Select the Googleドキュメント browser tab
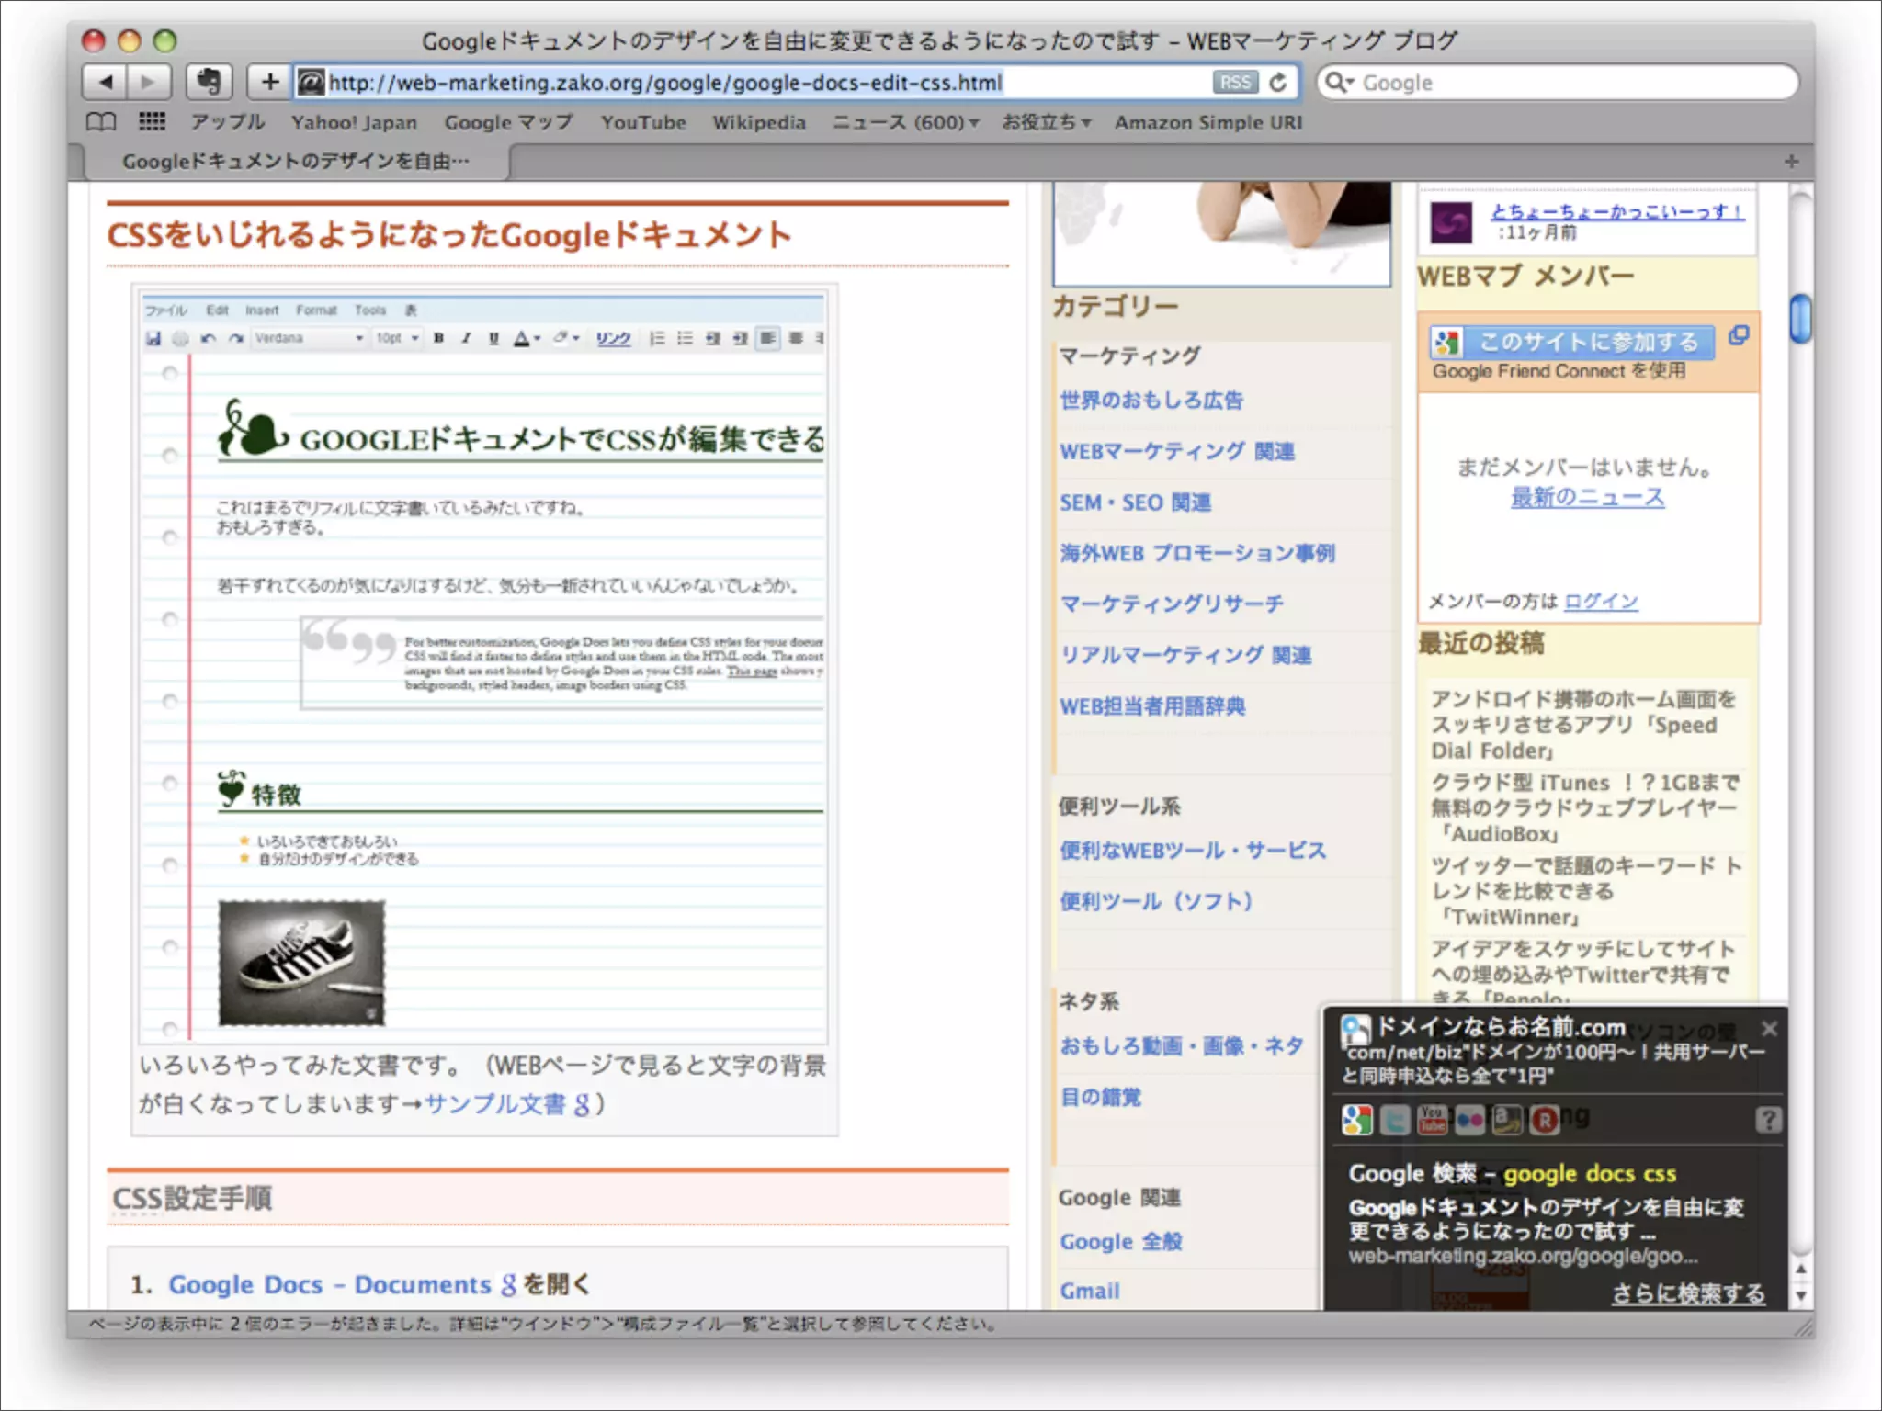1882x1411 pixels. coord(295,162)
